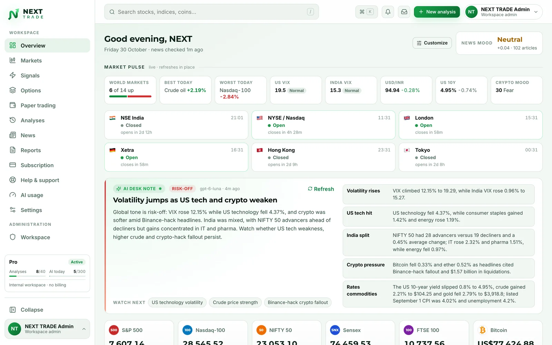Click the News newspaper icon
The width and height of the screenshot is (552, 345).
[x=13, y=135]
